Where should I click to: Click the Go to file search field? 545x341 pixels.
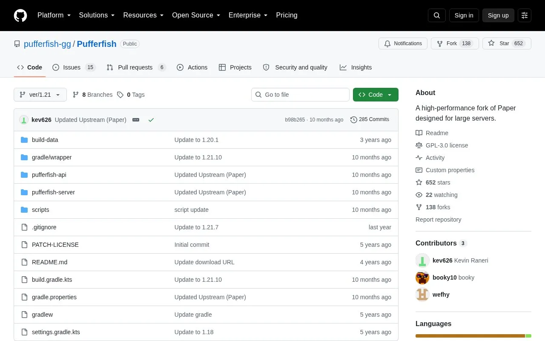300,95
